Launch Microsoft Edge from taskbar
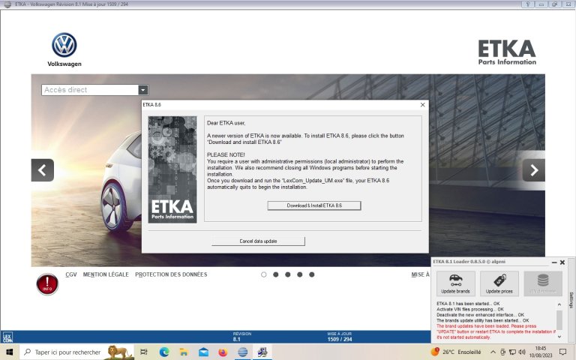576x360 pixels. click(164, 352)
